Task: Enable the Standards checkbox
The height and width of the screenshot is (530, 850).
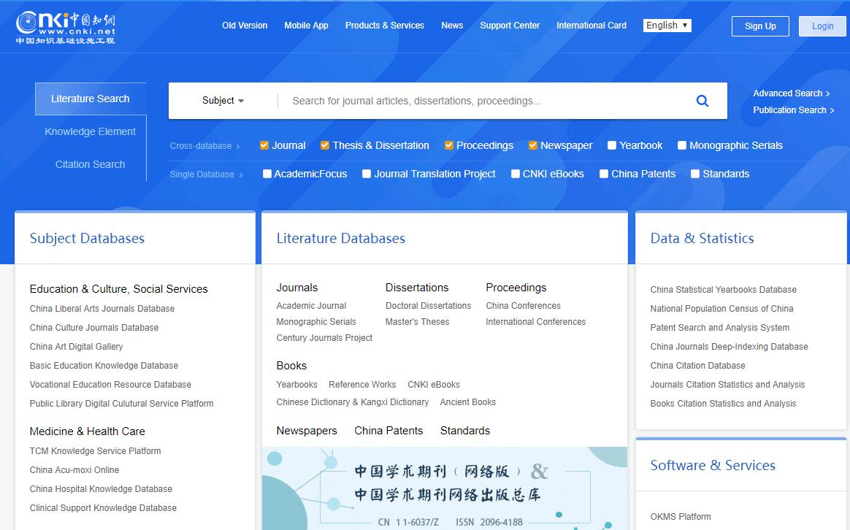Action: 695,174
